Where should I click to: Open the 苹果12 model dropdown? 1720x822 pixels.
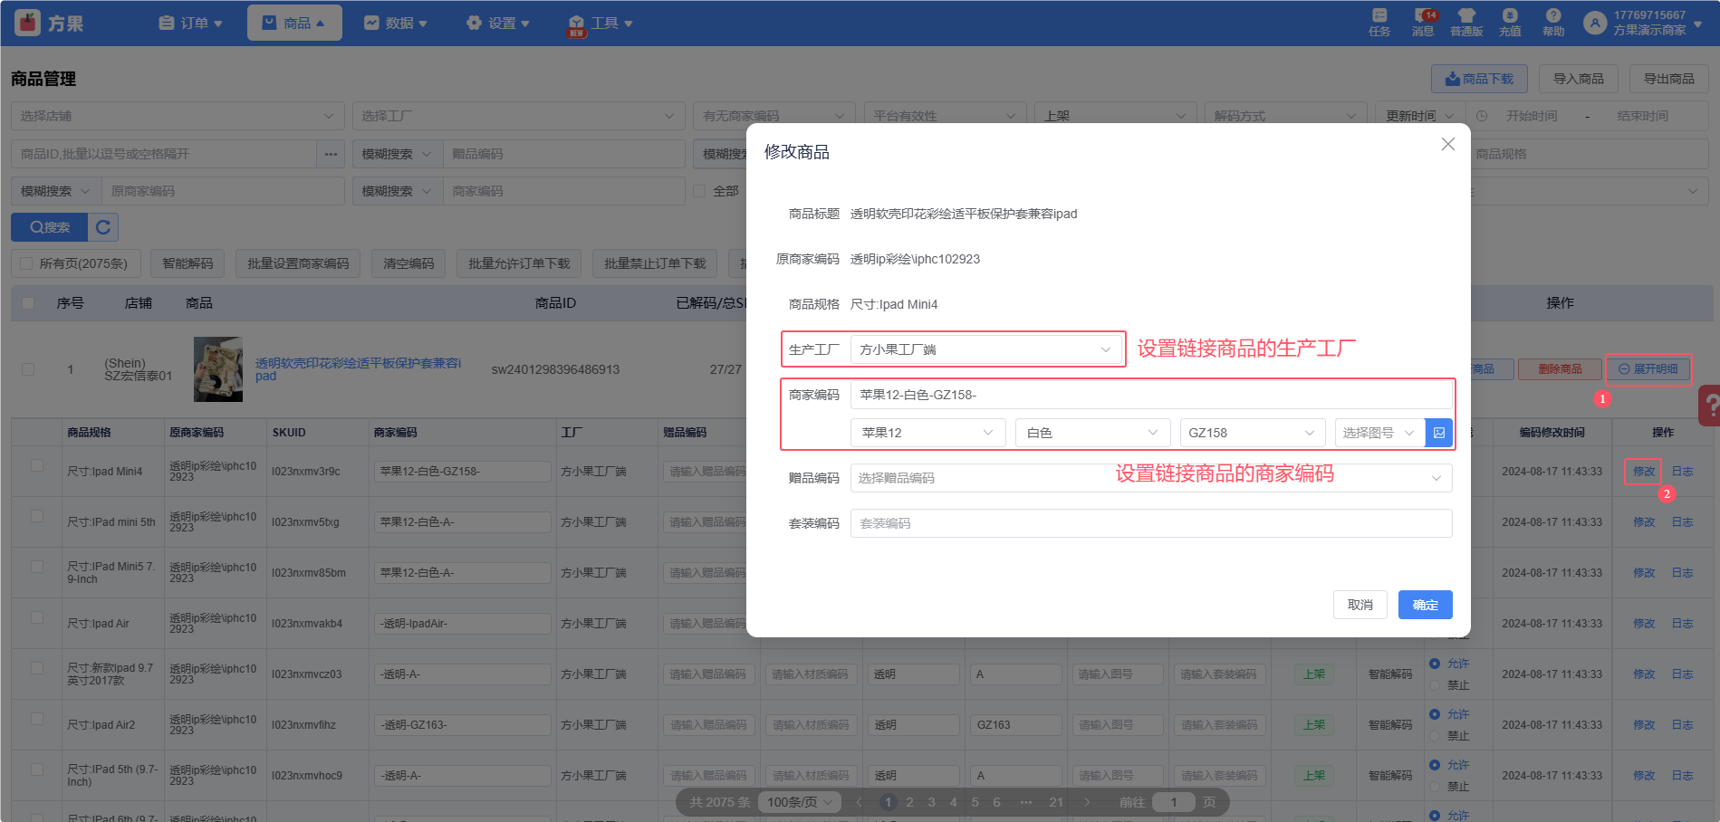[x=927, y=433]
